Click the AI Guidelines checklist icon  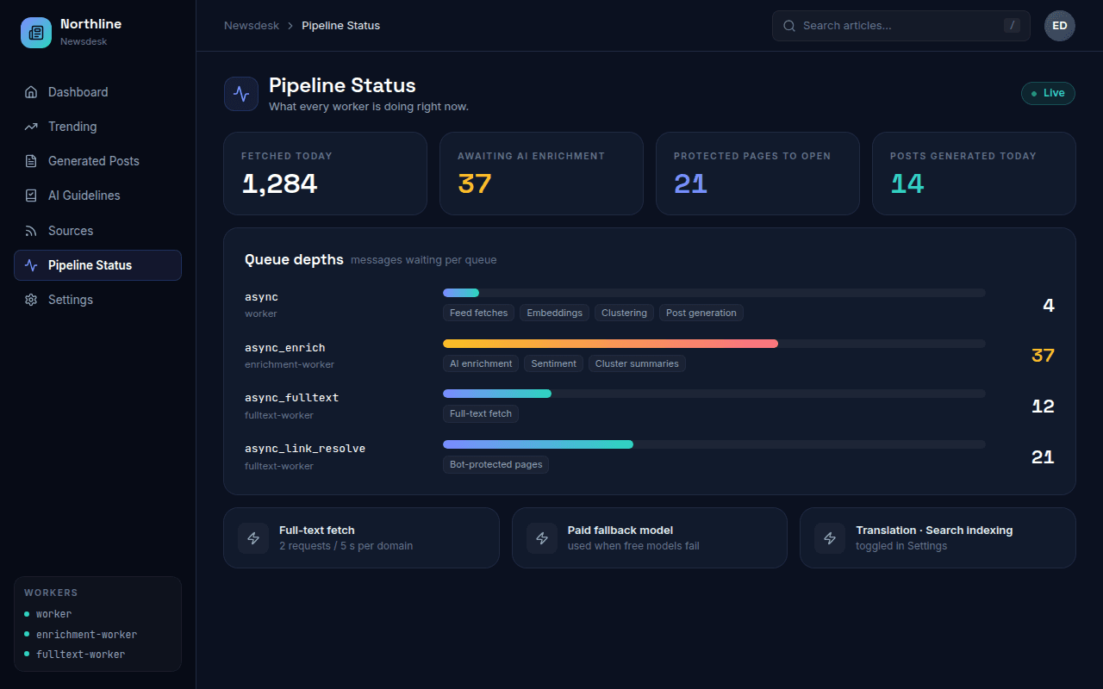point(31,196)
